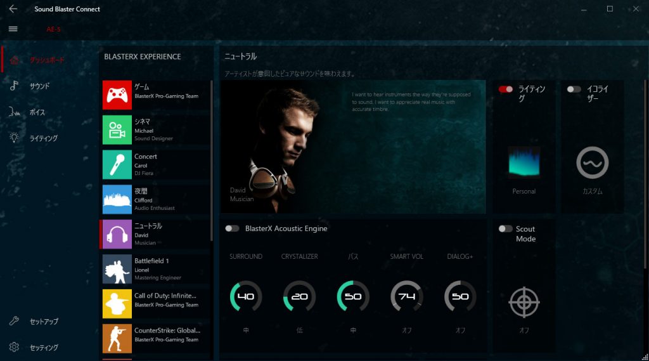The width and height of the screenshot is (649, 361).
Task: Click the 'Sound Designer' role text
Action: 153,138
